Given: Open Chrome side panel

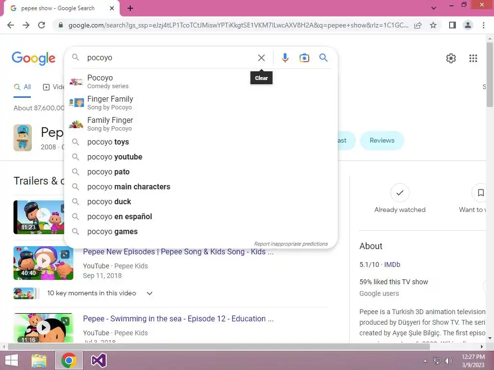Looking at the screenshot, I should [453, 25].
